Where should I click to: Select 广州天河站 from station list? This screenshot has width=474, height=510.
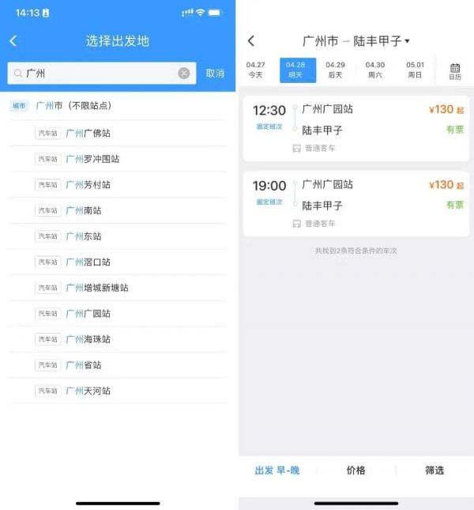pyautogui.click(x=118, y=391)
